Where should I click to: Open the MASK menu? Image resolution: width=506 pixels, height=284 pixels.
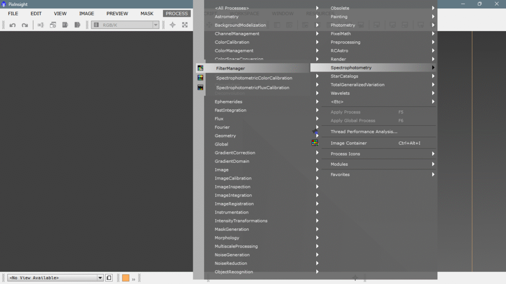[147, 13]
